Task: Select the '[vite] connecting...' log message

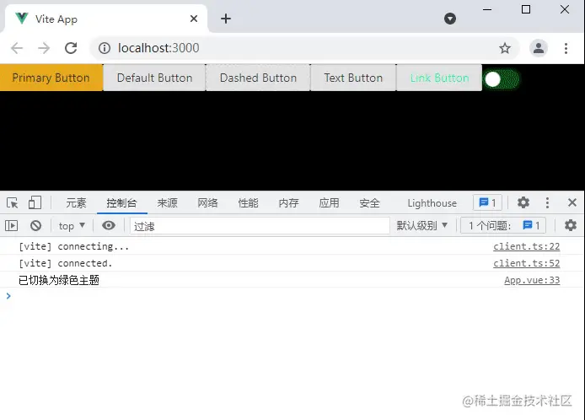Action: 74,246
